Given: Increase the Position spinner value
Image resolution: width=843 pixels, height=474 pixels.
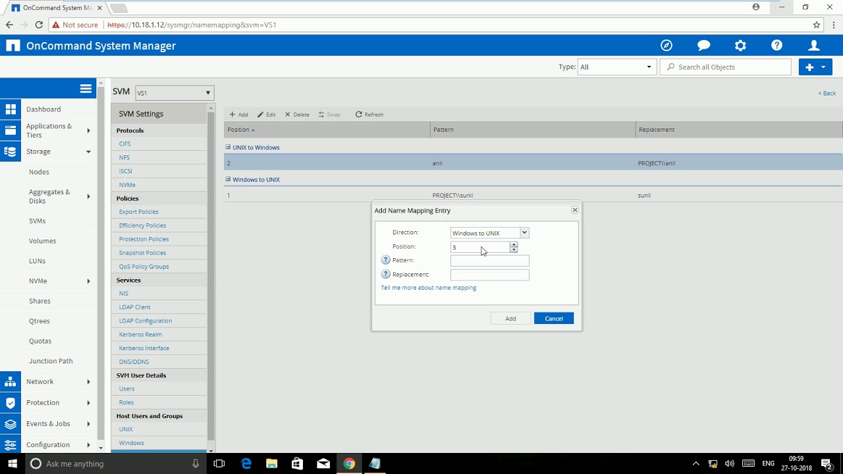Looking at the screenshot, I should click(514, 244).
